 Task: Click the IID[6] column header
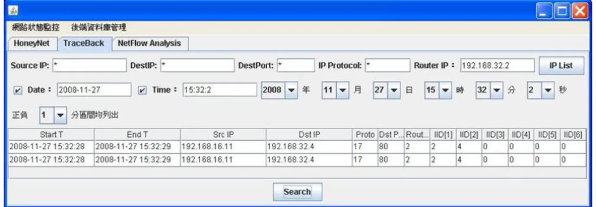coord(573,135)
